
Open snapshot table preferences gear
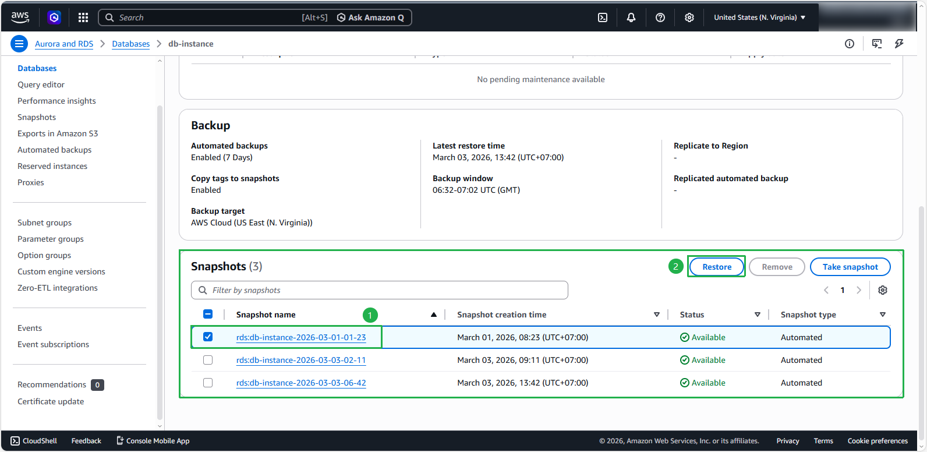coord(883,290)
